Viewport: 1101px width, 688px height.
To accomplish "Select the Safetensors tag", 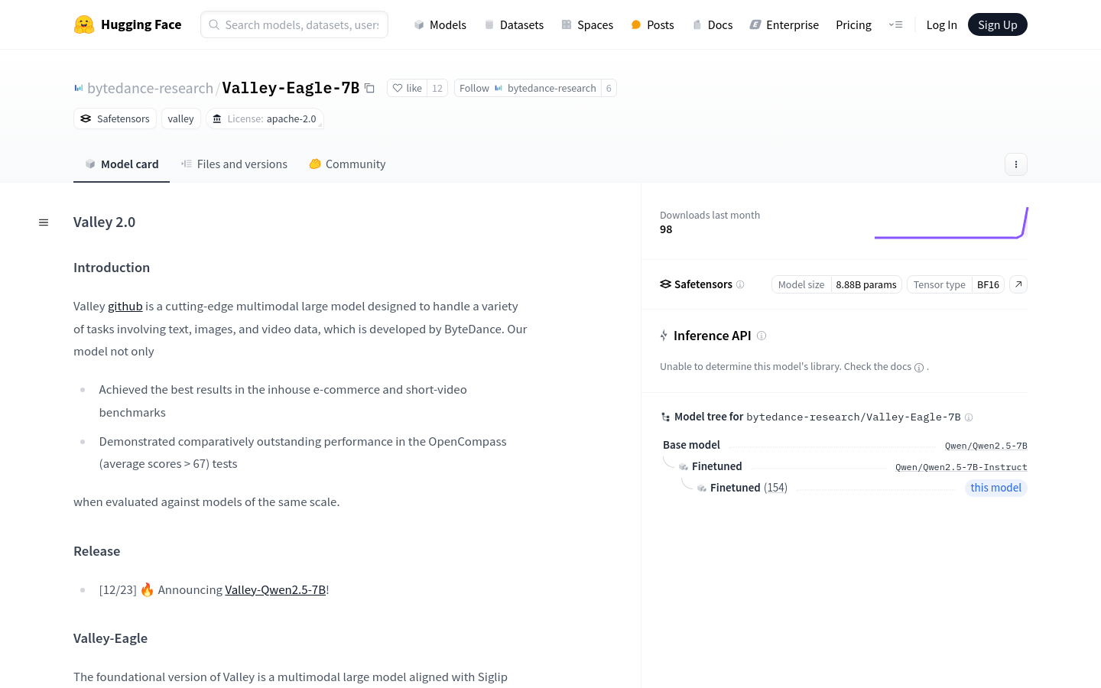I will (x=115, y=118).
